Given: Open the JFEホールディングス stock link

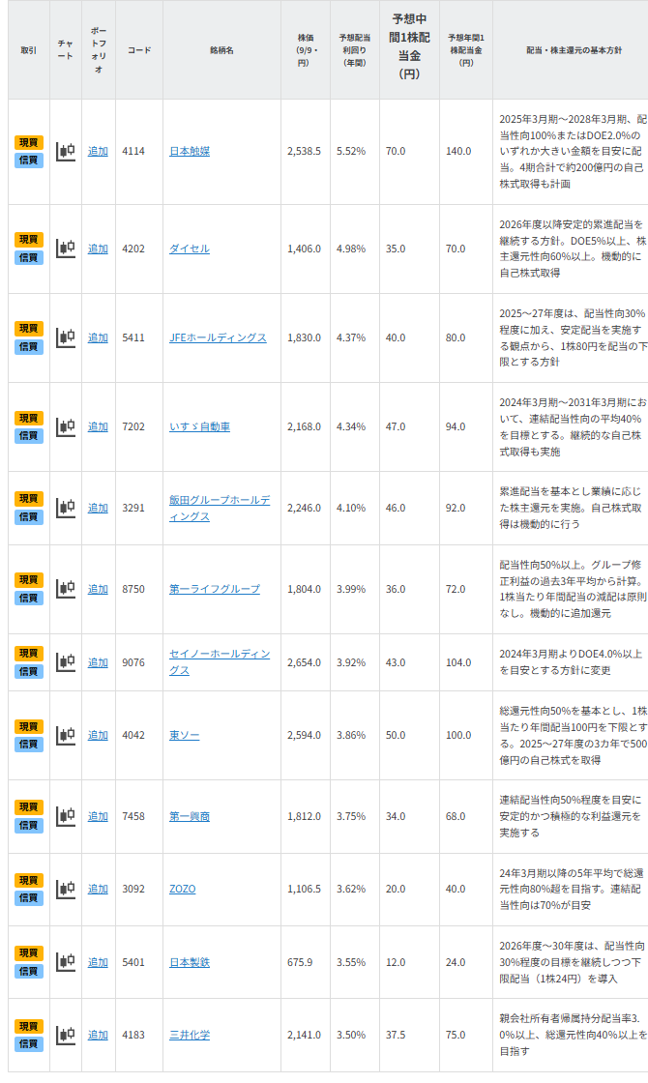Looking at the screenshot, I should pyautogui.click(x=219, y=337).
